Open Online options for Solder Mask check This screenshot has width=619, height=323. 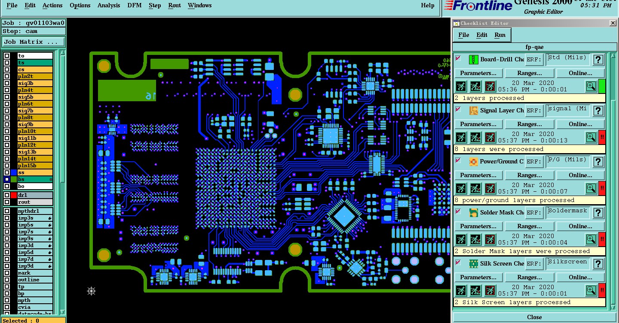(x=580, y=226)
